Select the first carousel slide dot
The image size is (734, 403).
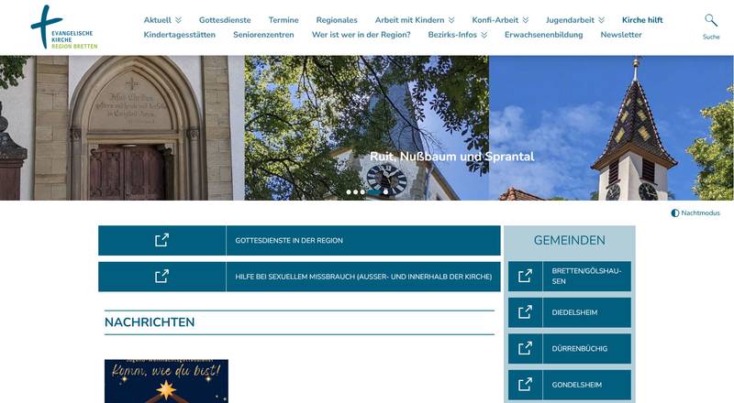(349, 192)
